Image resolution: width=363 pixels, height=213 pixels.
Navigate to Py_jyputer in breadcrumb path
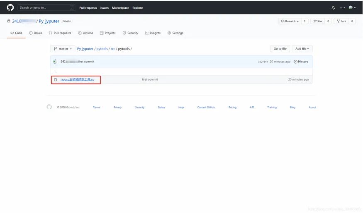click(x=85, y=49)
